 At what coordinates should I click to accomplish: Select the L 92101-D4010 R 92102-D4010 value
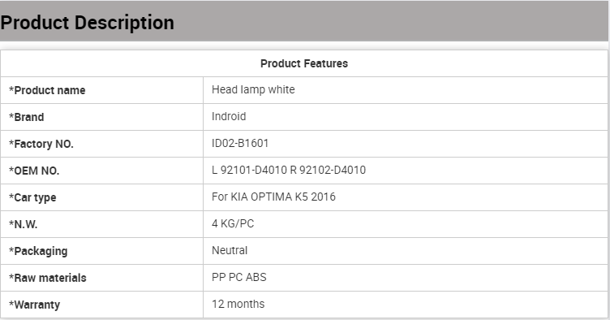(x=289, y=170)
